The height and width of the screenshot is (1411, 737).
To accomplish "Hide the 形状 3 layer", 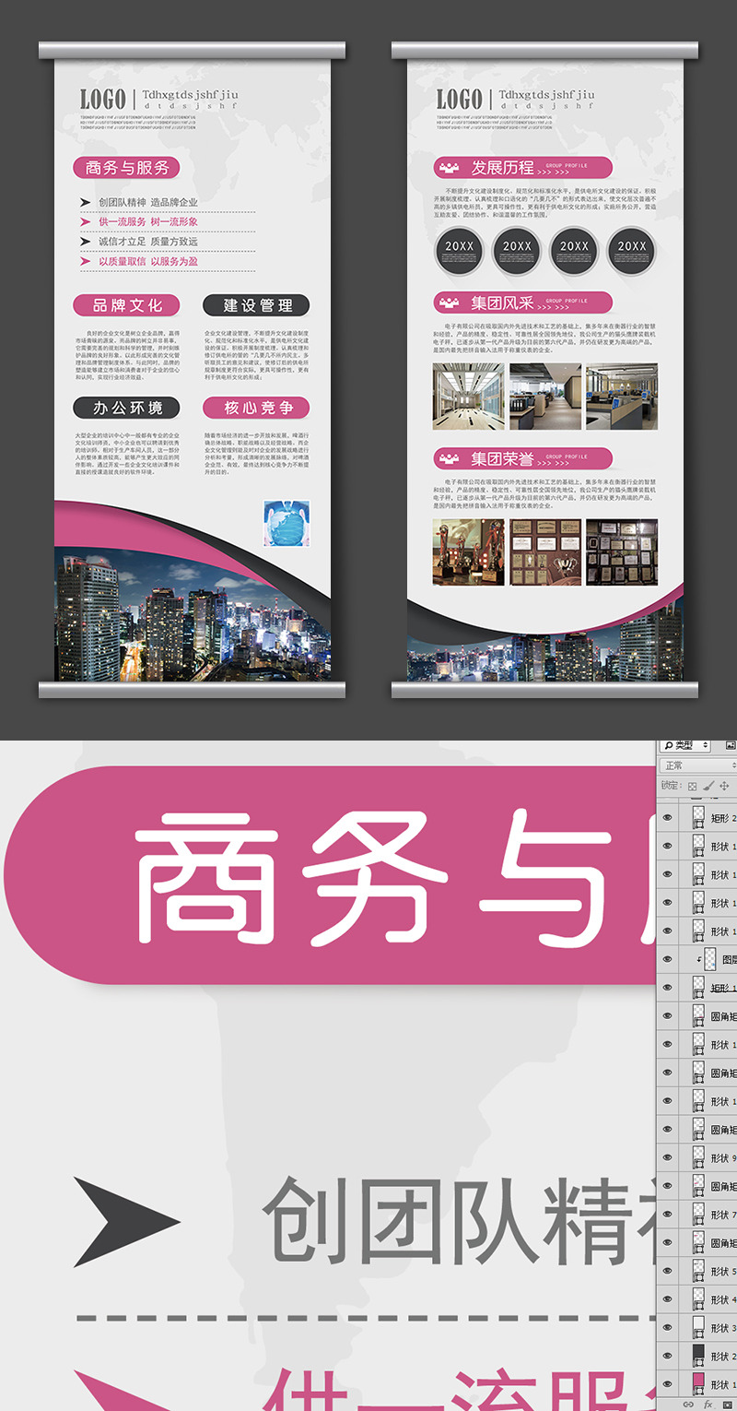I will point(668,1328).
